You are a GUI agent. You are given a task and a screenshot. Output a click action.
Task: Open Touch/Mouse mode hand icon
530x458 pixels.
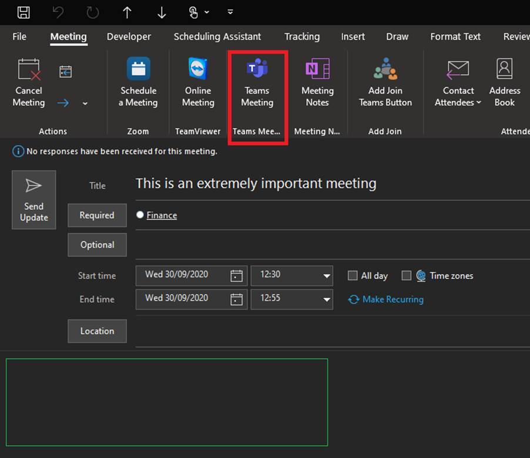(193, 12)
